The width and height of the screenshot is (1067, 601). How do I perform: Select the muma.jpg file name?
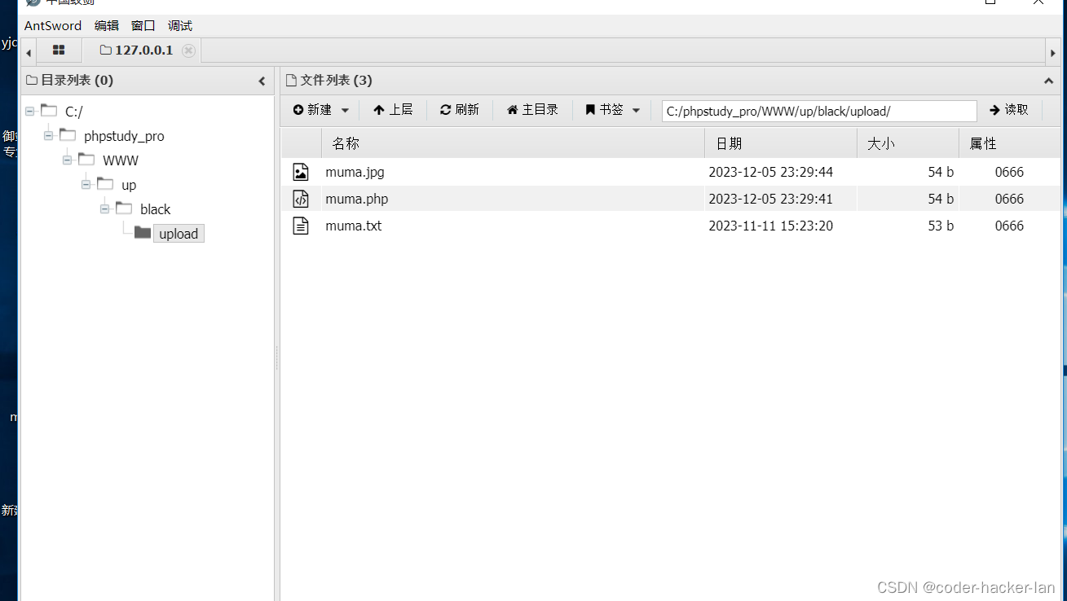(x=355, y=172)
